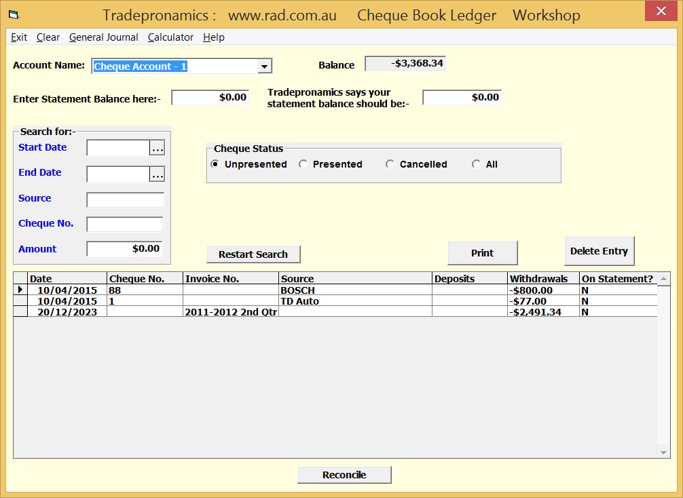Click the Invoice No. column header
The width and height of the screenshot is (683, 498).
tap(231, 279)
